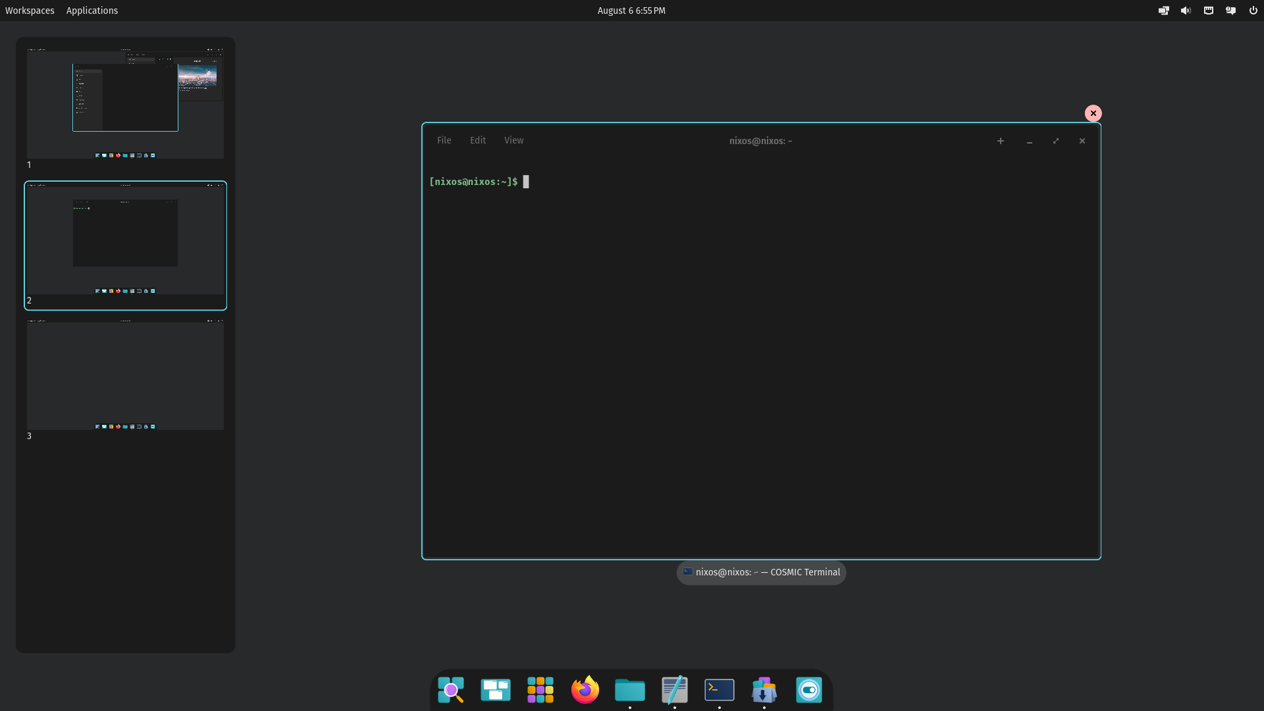1264x711 pixels.
Task: Click the terminal prompt line '[nixos@nixos:~]$'
Action: [x=473, y=182]
